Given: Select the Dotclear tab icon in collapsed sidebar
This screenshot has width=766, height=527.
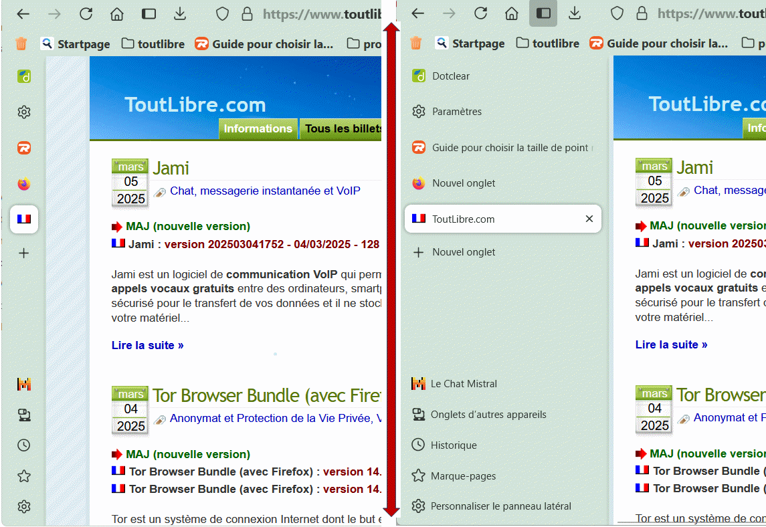Looking at the screenshot, I should (24, 76).
